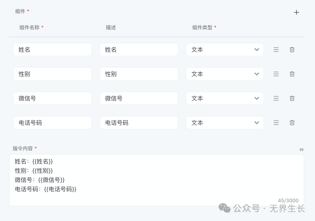
Task: Click the drag handle for 性别 row
Action: pos(276,74)
